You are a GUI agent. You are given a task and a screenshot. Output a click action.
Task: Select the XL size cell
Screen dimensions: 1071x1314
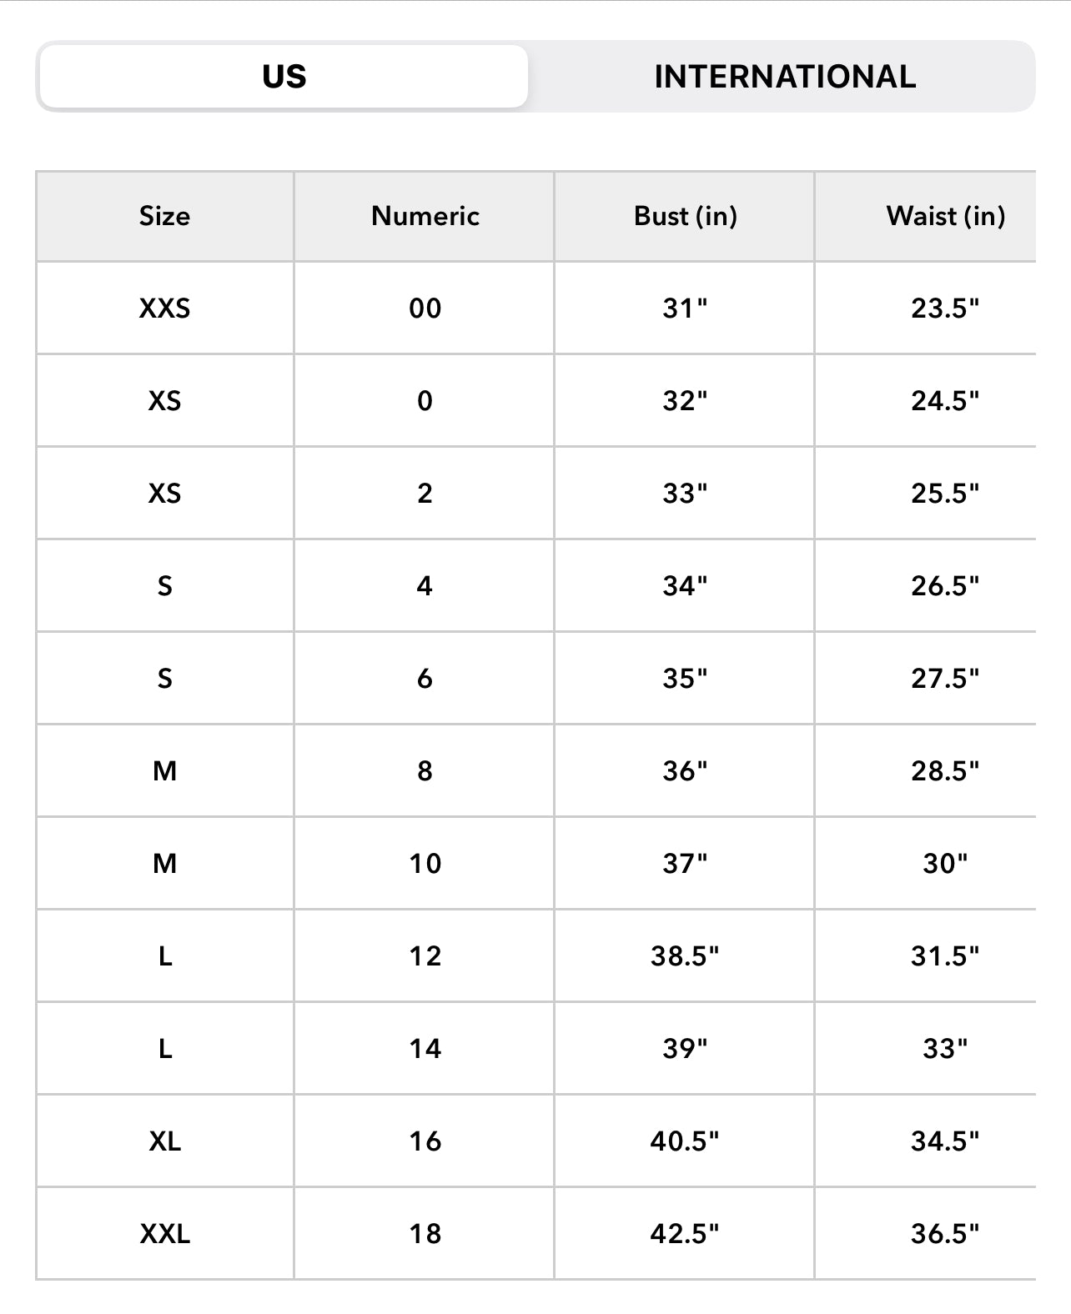pyautogui.click(x=164, y=1141)
